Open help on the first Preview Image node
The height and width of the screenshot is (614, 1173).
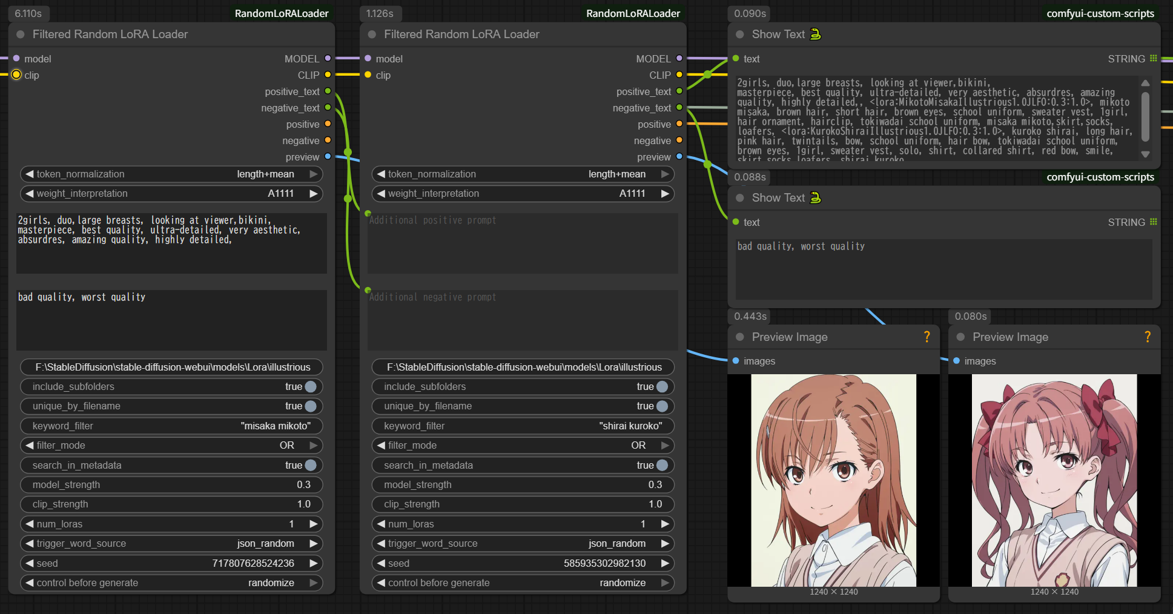[x=927, y=337]
